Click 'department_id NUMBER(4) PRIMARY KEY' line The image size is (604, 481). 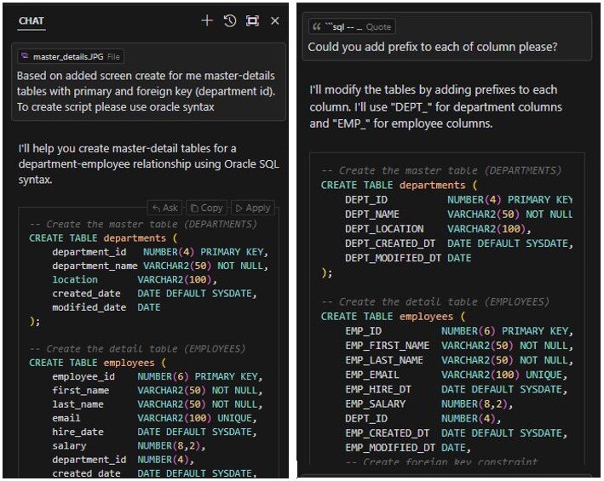160,252
